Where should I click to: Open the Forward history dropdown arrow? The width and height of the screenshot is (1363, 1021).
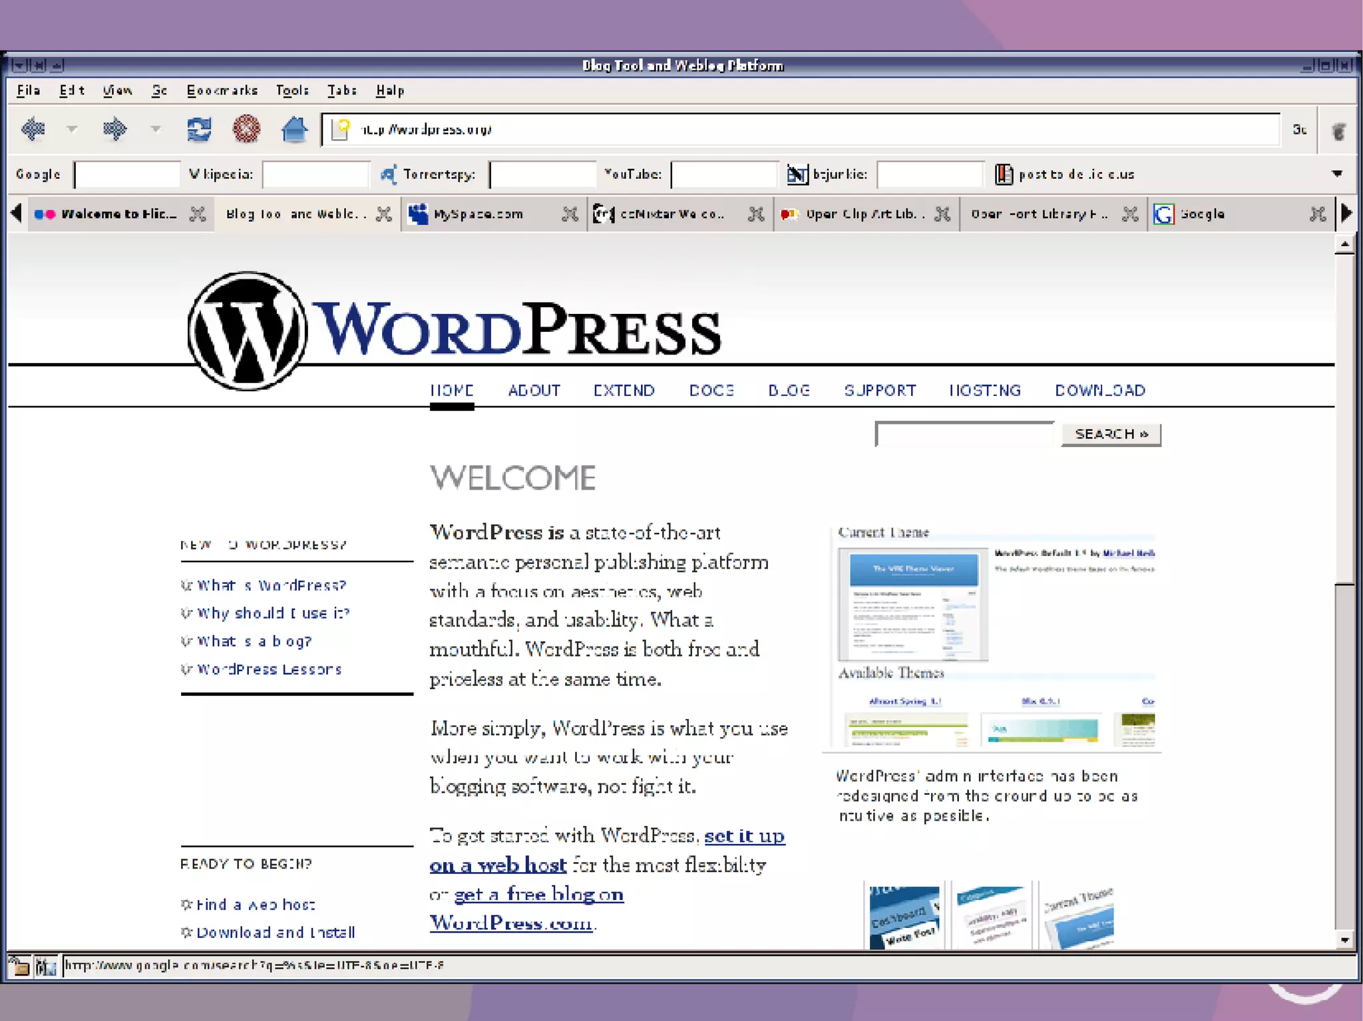[155, 129]
